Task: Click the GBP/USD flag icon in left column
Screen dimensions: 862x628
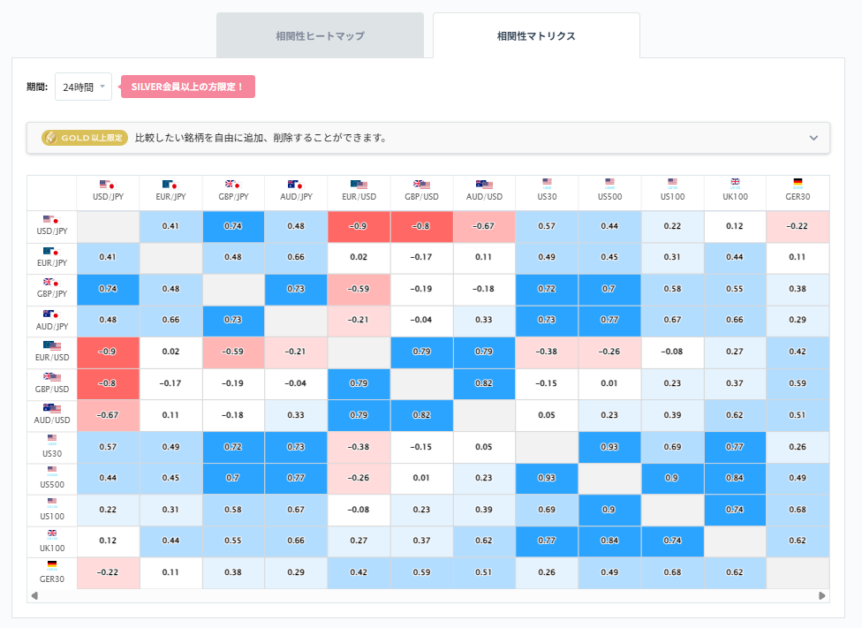Action: pos(52,376)
